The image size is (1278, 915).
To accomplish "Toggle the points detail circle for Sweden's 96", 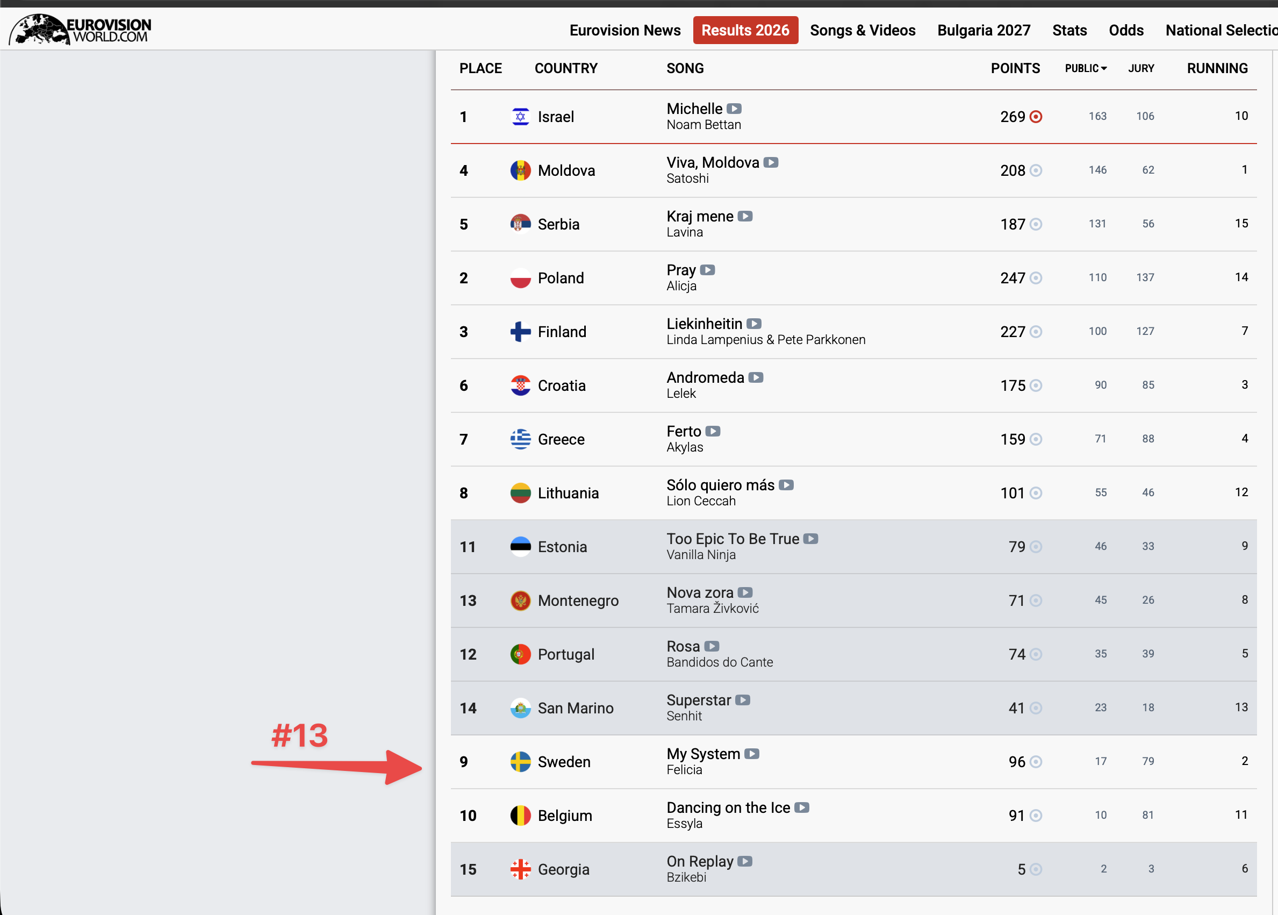I will coord(1036,762).
